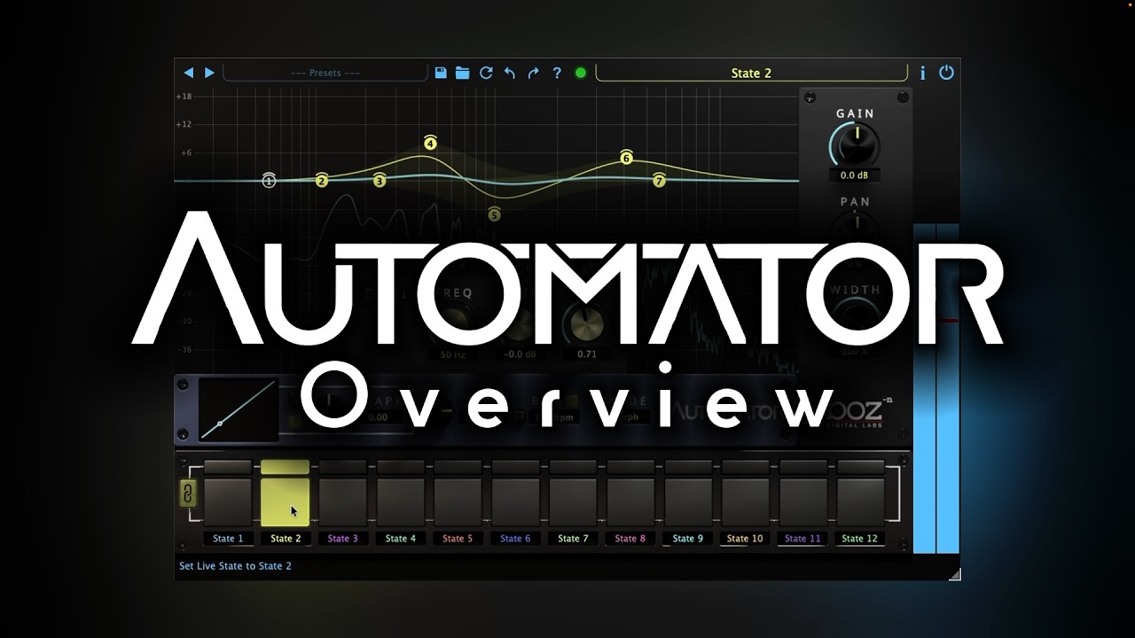Toggle plugin power button
1135x638 pixels.
[x=946, y=73]
